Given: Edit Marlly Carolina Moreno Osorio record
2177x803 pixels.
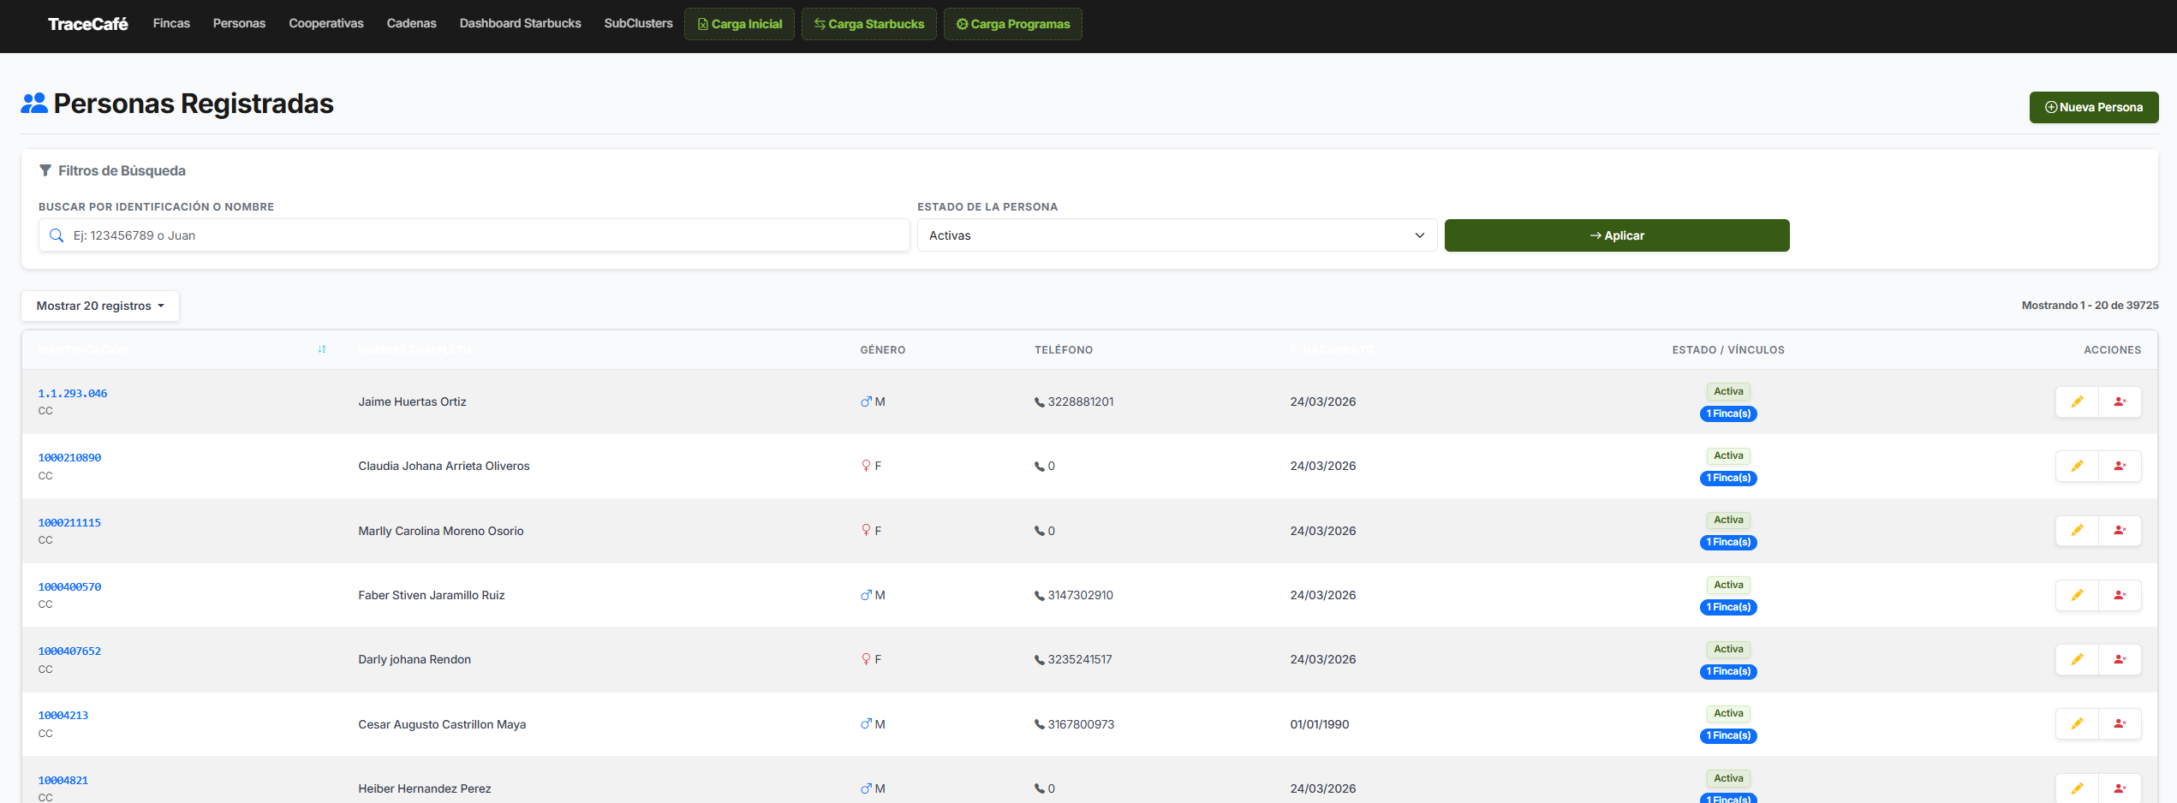Looking at the screenshot, I should [2077, 531].
